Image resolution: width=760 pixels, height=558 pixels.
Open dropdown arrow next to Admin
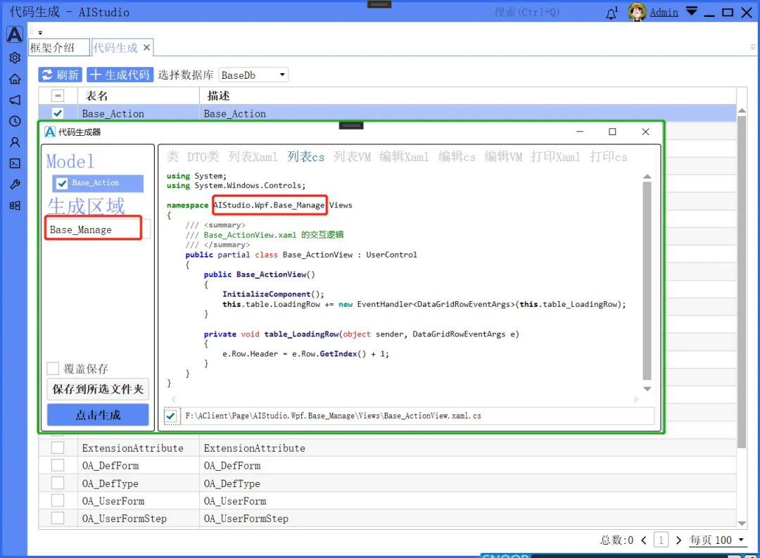pyautogui.click(x=692, y=12)
